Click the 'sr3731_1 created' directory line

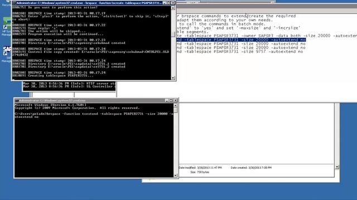[x=69, y=64]
